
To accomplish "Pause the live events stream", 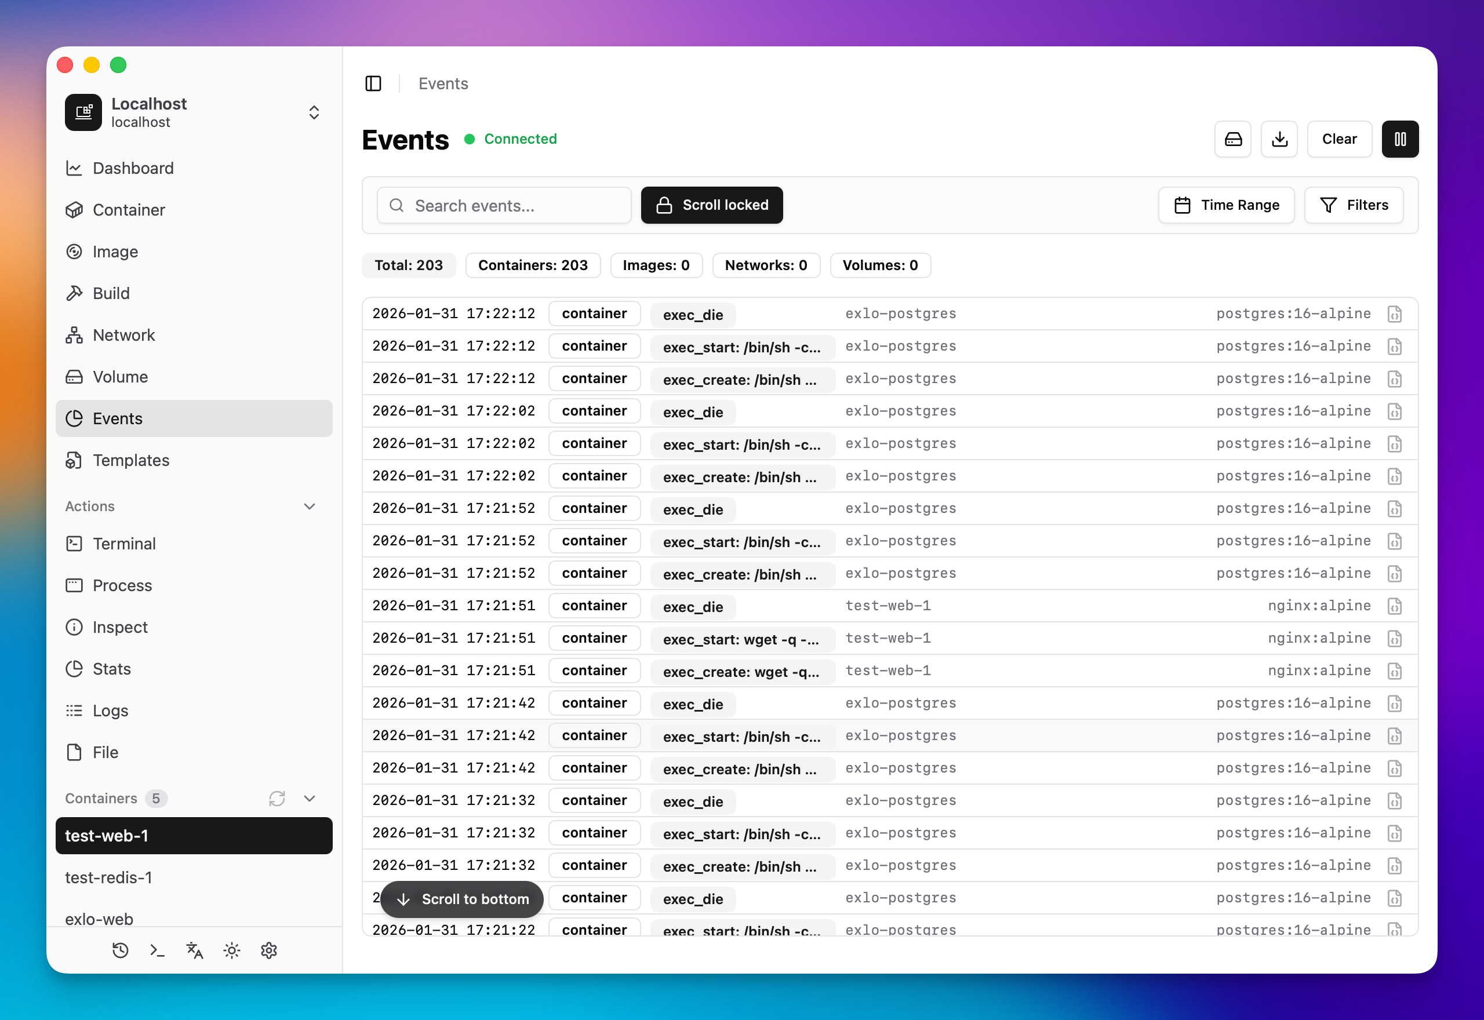I will pyautogui.click(x=1399, y=139).
